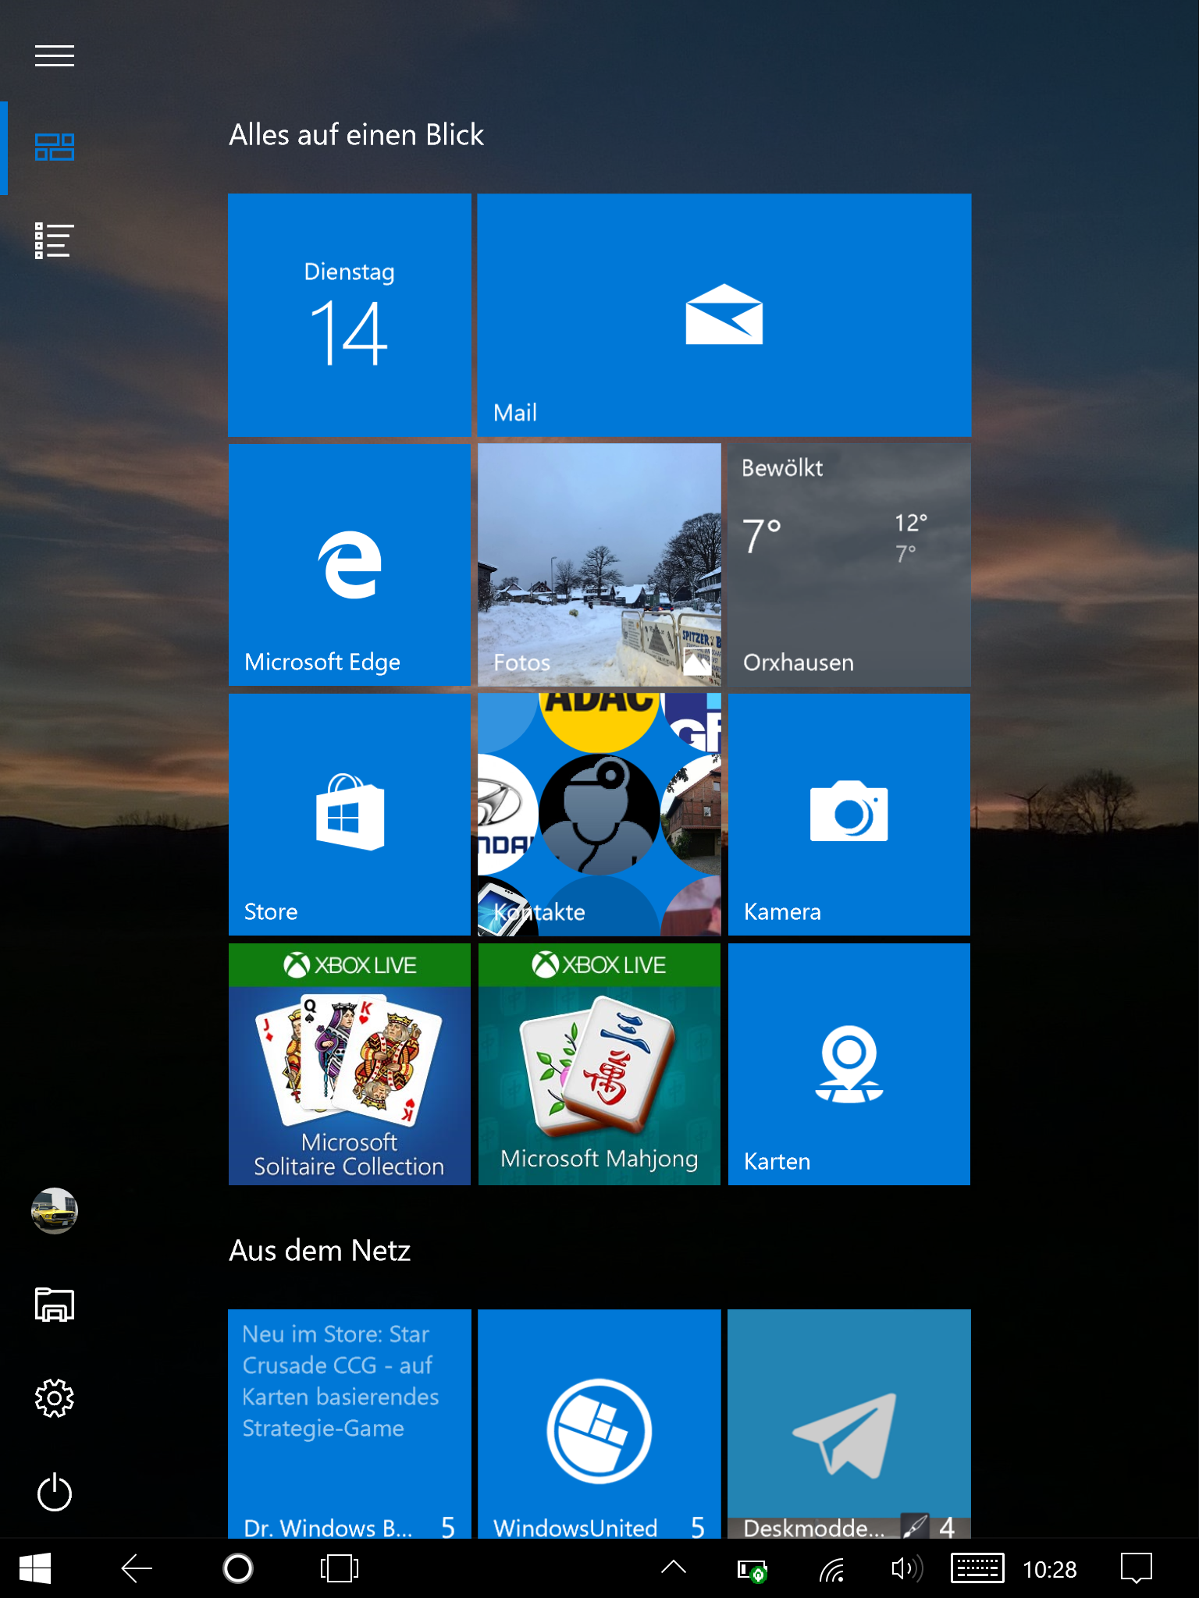This screenshot has height=1598, width=1199.
Task: Open the Karten maps tile
Action: pos(849,1064)
